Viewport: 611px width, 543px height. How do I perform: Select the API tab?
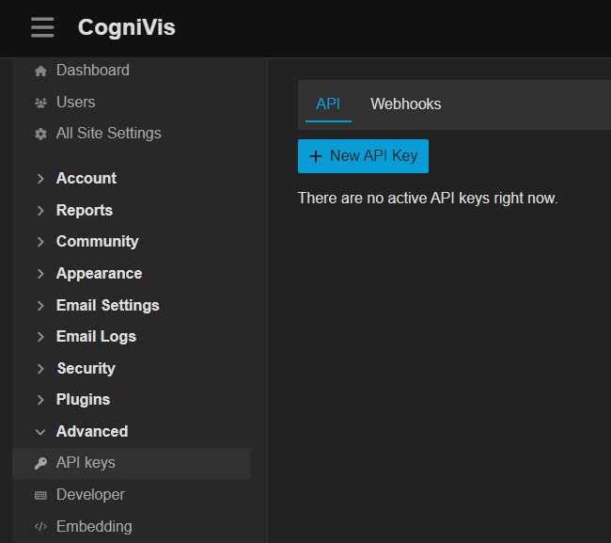point(328,104)
